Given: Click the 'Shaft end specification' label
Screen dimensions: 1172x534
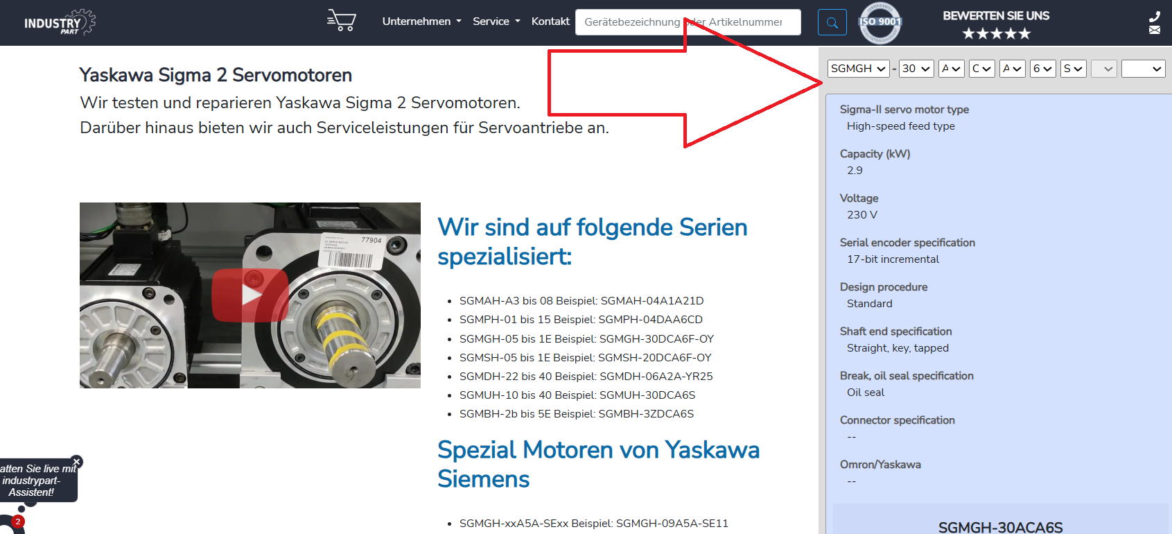Looking at the screenshot, I should click(896, 331).
